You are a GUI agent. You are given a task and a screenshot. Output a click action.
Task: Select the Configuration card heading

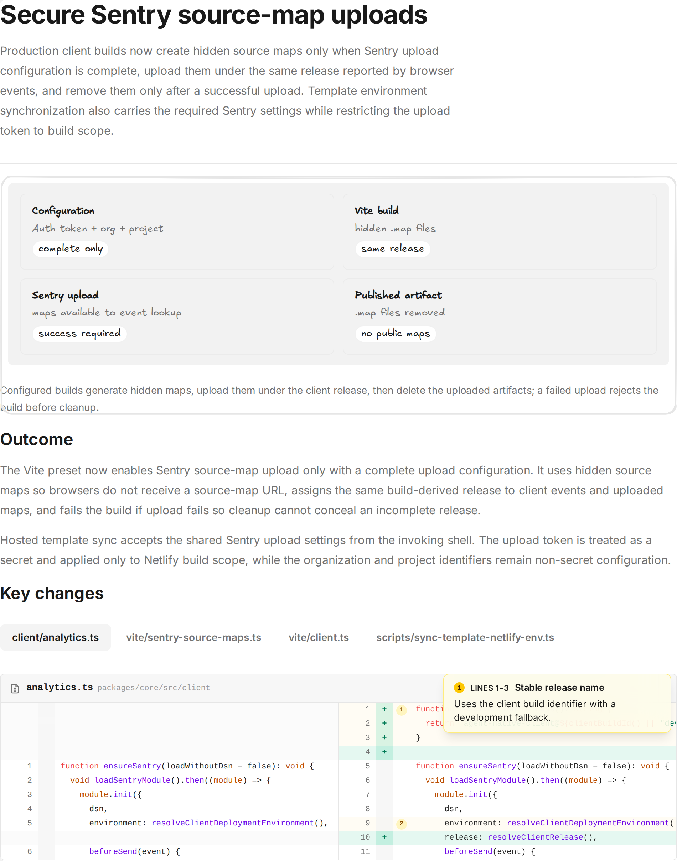pos(63,211)
